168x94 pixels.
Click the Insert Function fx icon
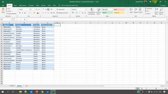[x=25, y=19]
